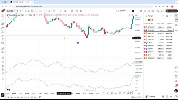Select GER40 row in watchlist

(159, 49)
